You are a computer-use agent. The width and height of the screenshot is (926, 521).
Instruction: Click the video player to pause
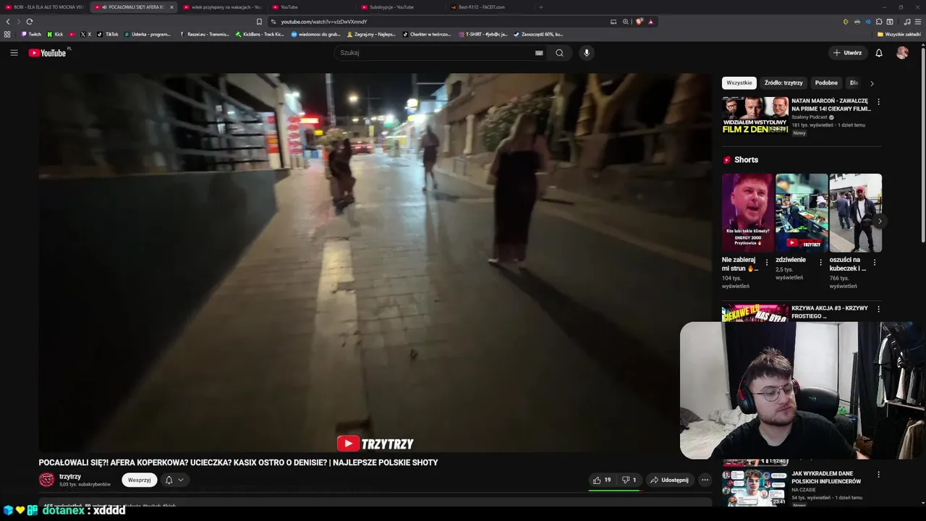(375, 262)
